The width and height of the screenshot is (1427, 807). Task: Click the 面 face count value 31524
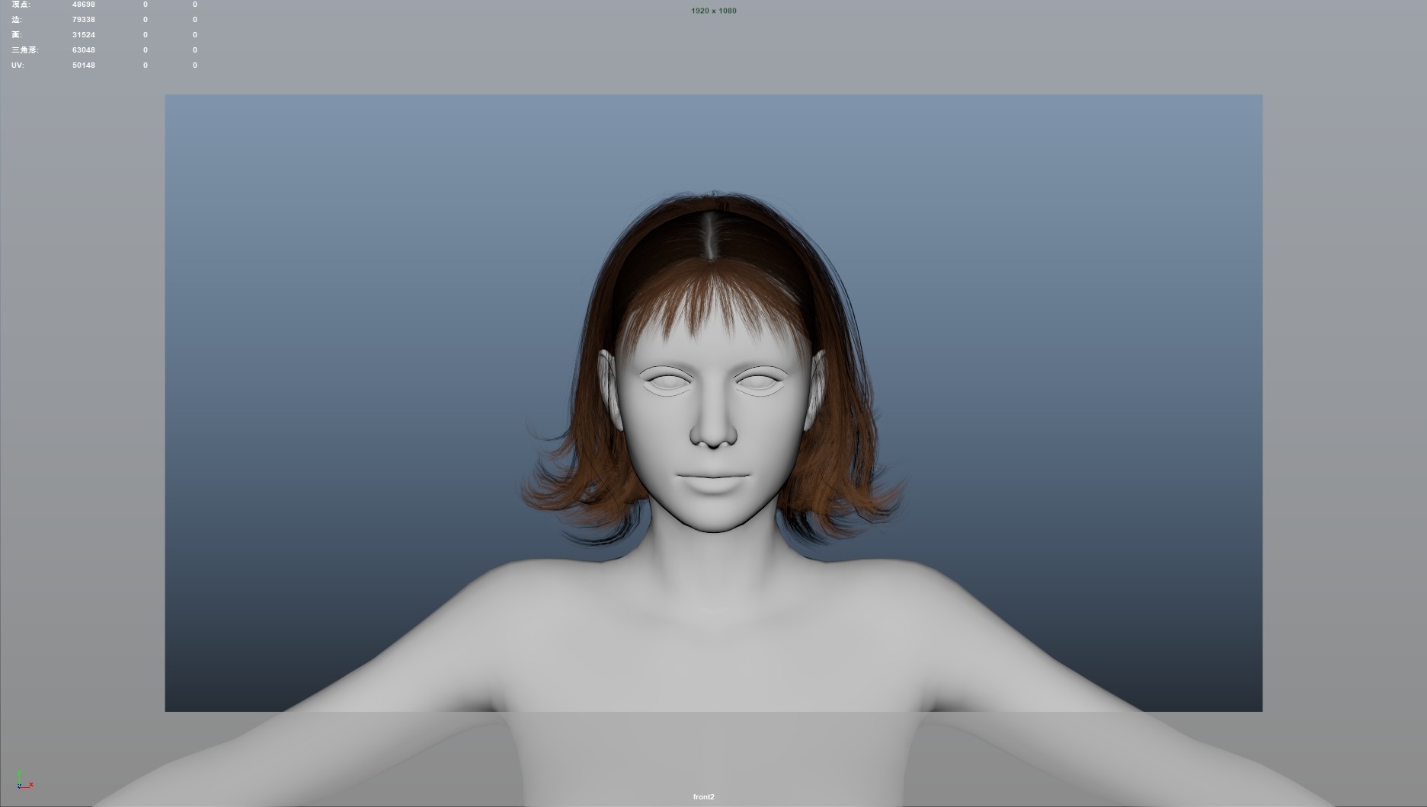click(84, 35)
